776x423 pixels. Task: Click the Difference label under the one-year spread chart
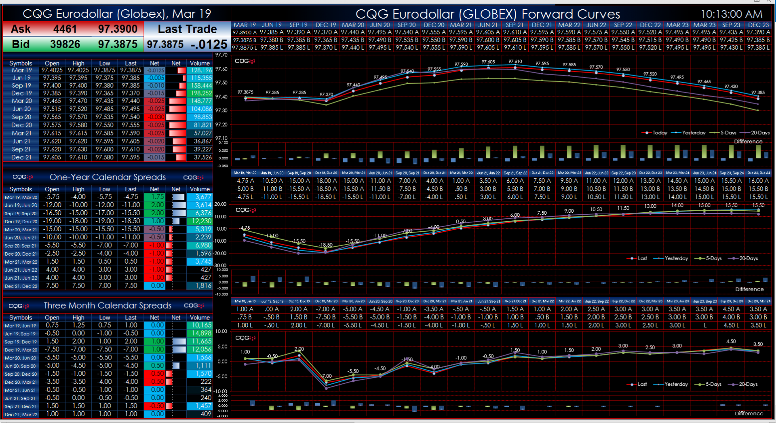[x=749, y=289]
